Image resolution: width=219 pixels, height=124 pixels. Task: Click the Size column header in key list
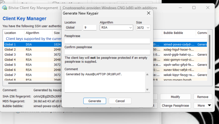57,33
